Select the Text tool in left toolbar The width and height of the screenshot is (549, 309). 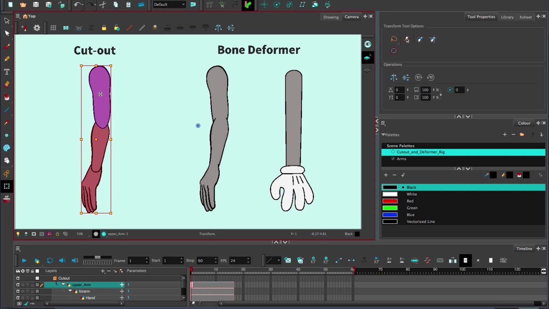[x=7, y=72]
